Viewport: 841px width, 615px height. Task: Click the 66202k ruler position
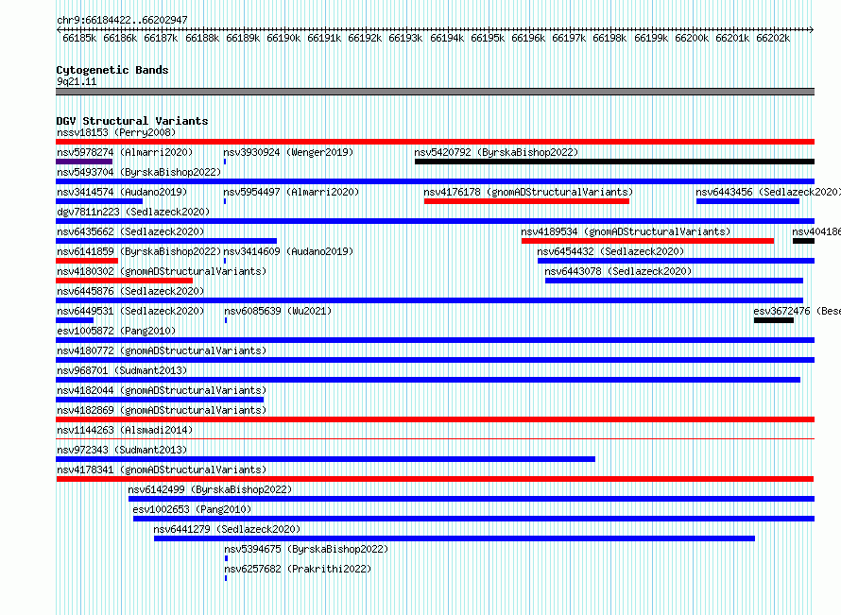[773, 38]
